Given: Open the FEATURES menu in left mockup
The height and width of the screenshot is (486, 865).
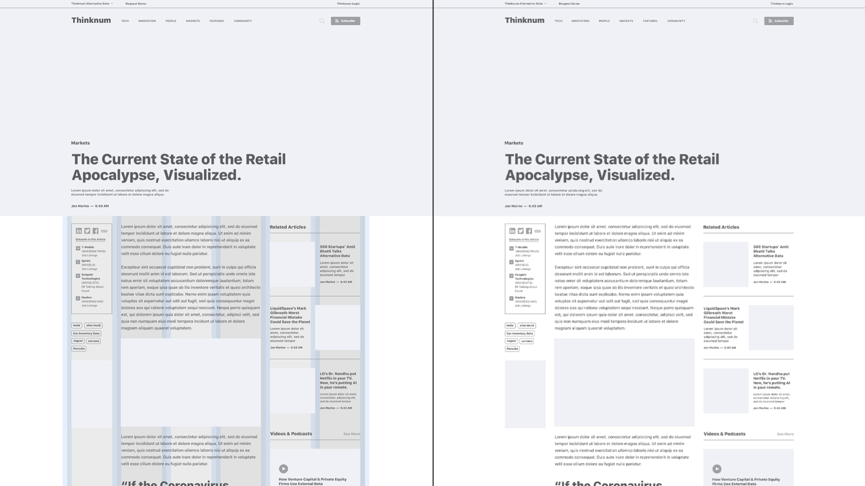Looking at the screenshot, I should [217, 21].
